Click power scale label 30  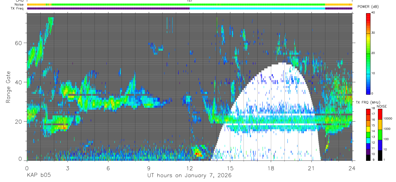pyautogui.click(x=373, y=33)
